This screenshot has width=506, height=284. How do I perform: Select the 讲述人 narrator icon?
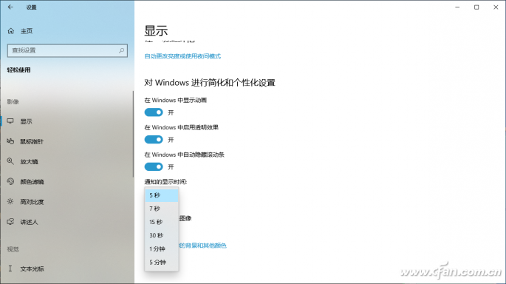click(10, 222)
